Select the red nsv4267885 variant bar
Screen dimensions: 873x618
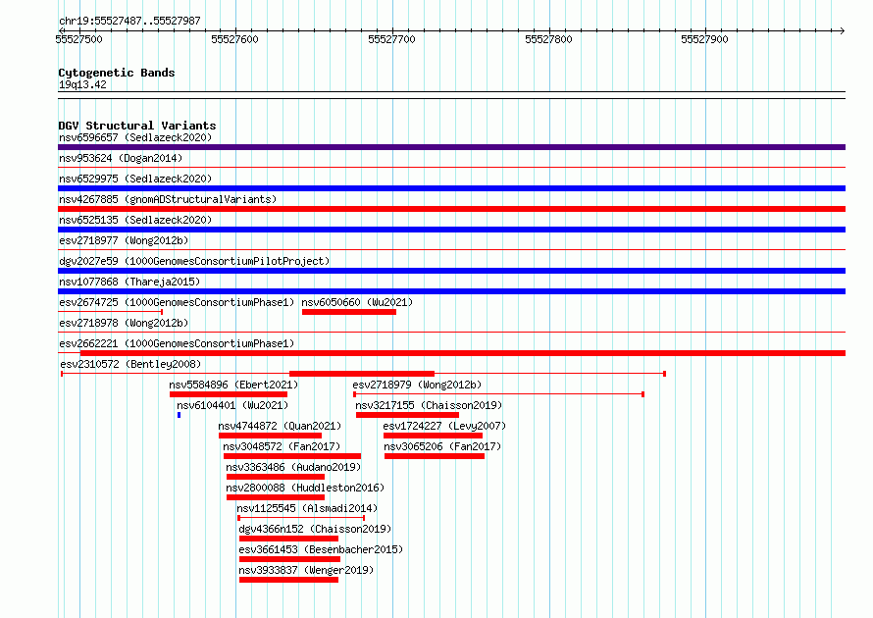[451, 209]
